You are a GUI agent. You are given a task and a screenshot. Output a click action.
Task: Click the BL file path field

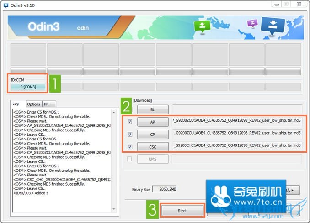click(x=237, y=109)
